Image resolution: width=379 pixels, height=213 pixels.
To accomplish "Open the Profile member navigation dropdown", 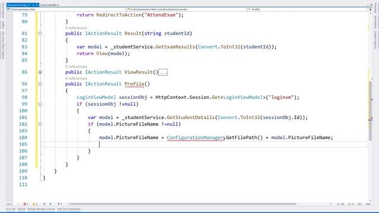I will click(x=308, y=9).
